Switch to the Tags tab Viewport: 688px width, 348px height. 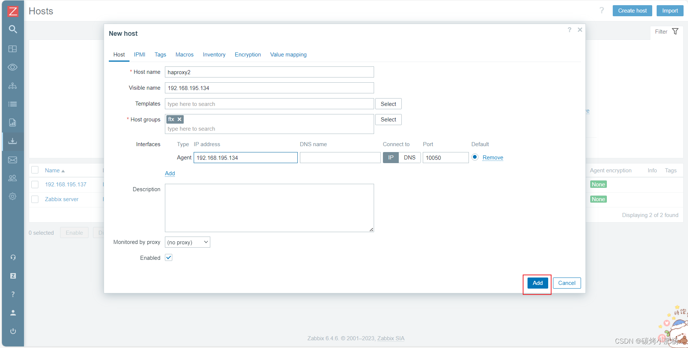pyautogui.click(x=160, y=55)
